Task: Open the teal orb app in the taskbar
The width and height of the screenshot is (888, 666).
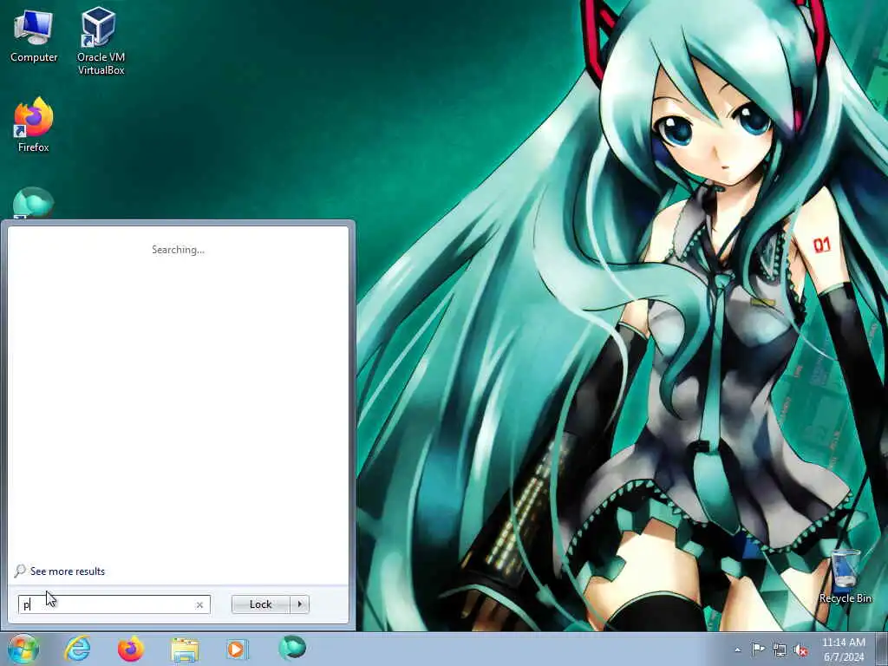Action: (x=292, y=648)
